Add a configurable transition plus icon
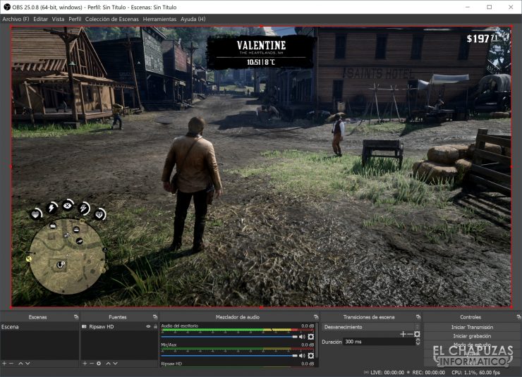Screen dimensions: 522x377 [x=403, y=334]
